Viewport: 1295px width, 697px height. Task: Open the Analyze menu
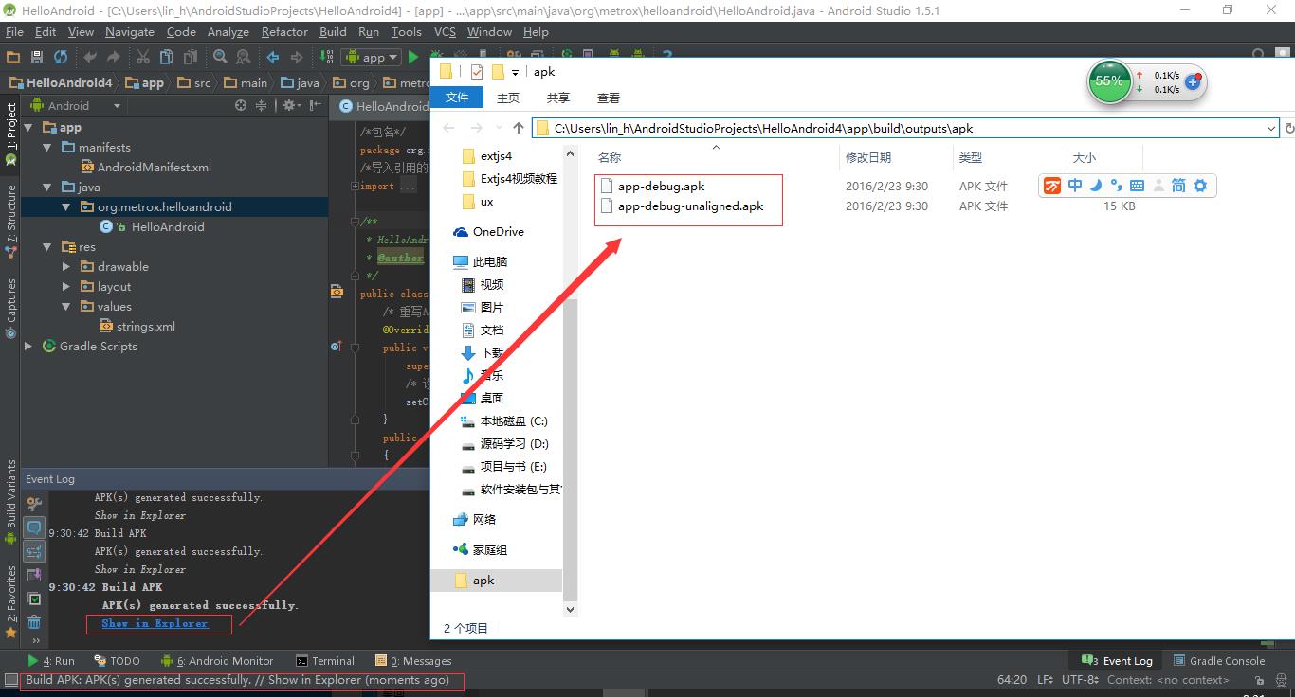coord(228,32)
